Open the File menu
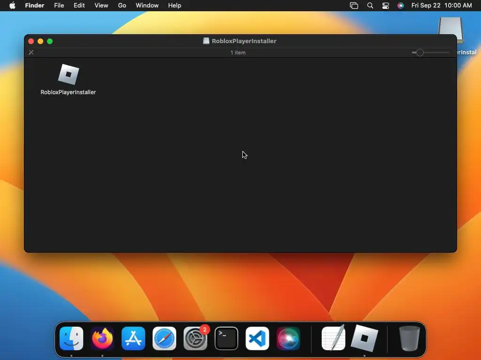Screen dimensions: 481x360 [59, 6]
